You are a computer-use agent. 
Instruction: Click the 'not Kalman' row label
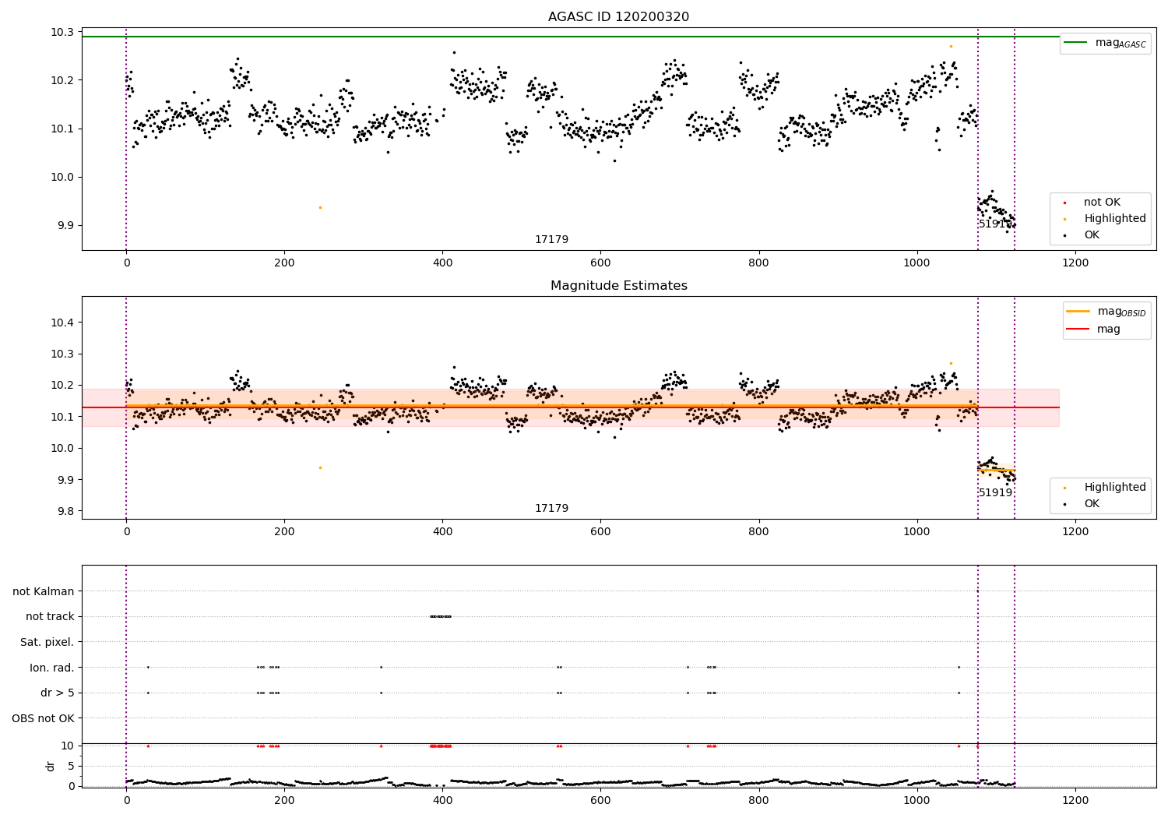pos(44,592)
